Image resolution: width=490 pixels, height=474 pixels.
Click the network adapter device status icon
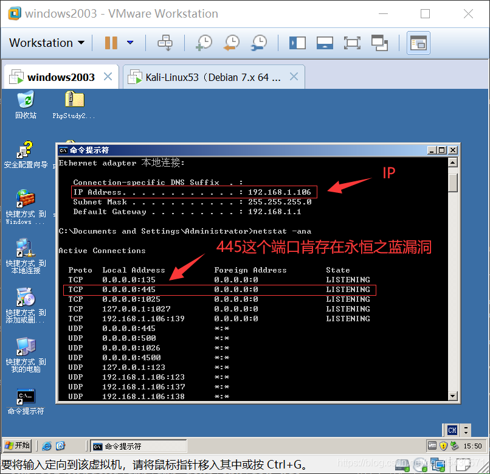click(438, 465)
